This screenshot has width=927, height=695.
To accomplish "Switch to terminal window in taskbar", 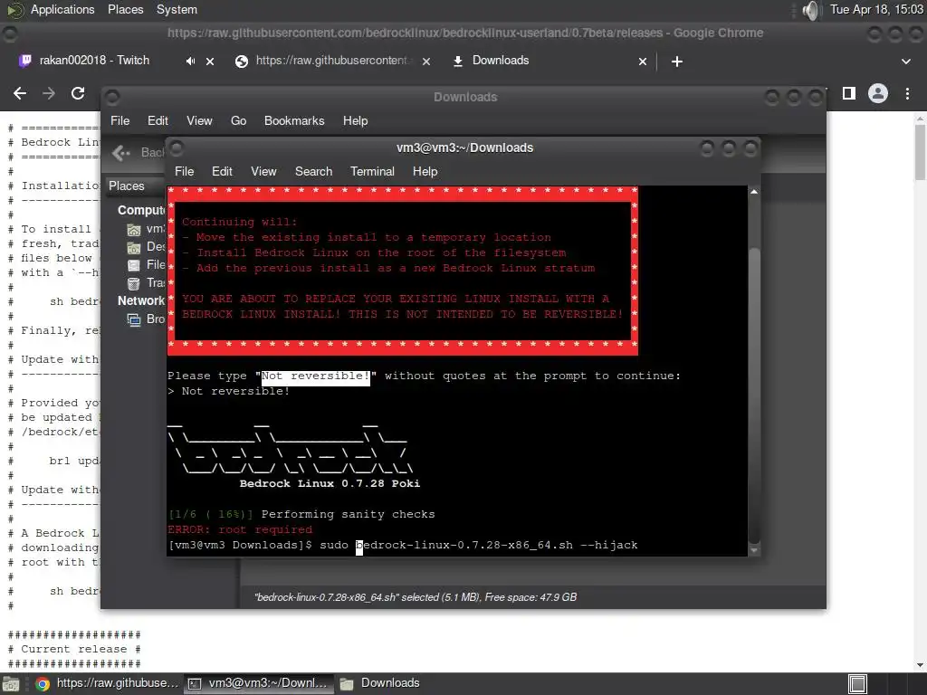I will 258,684.
